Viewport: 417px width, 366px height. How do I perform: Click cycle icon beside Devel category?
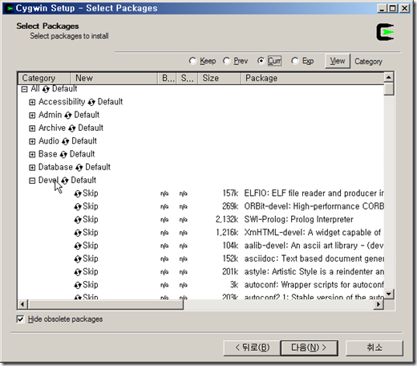65,181
